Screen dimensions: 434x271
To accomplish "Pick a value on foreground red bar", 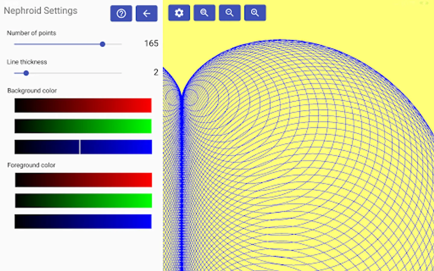I will click(x=83, y=180).
